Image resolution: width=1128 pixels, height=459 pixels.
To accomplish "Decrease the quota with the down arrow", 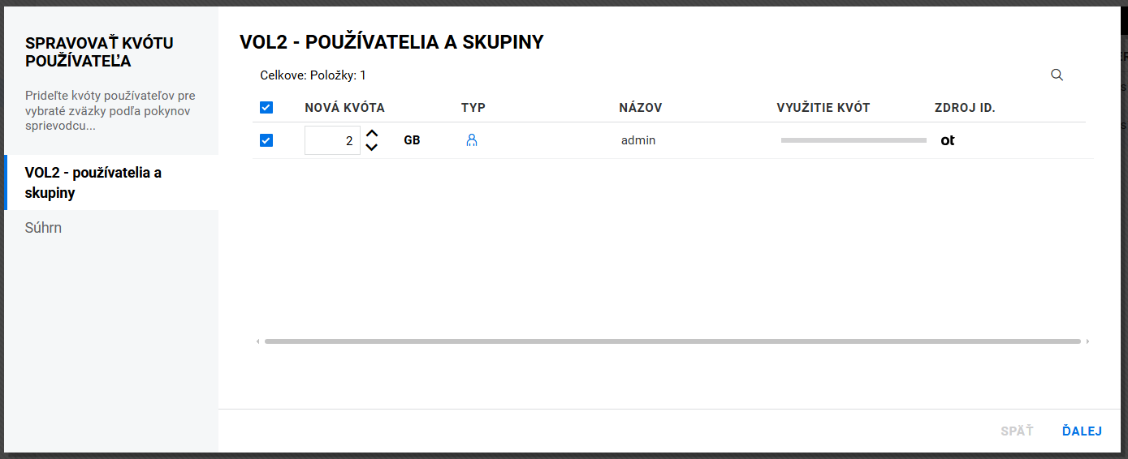I will (372, 147).
